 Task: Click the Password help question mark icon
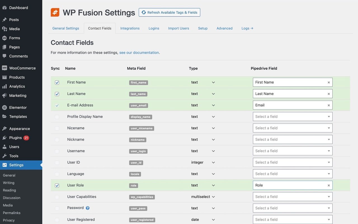point(88,208)
